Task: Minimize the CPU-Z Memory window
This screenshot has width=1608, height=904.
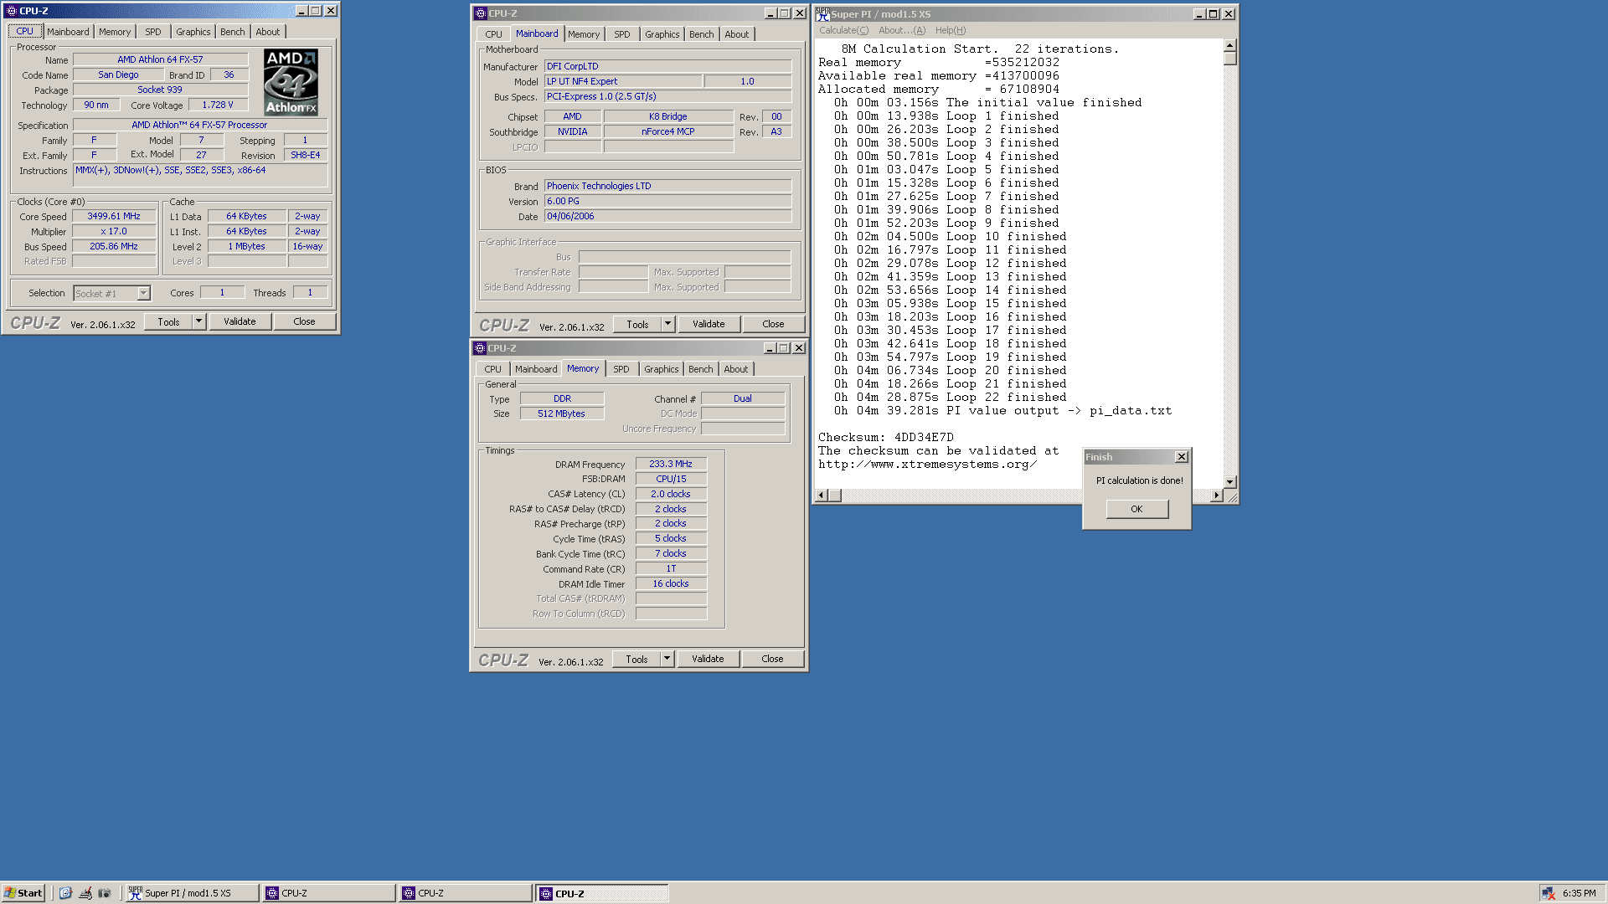Action: coord(770,348)
